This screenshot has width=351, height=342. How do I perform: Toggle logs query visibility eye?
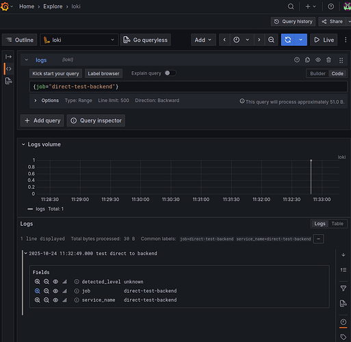[318, 60]
